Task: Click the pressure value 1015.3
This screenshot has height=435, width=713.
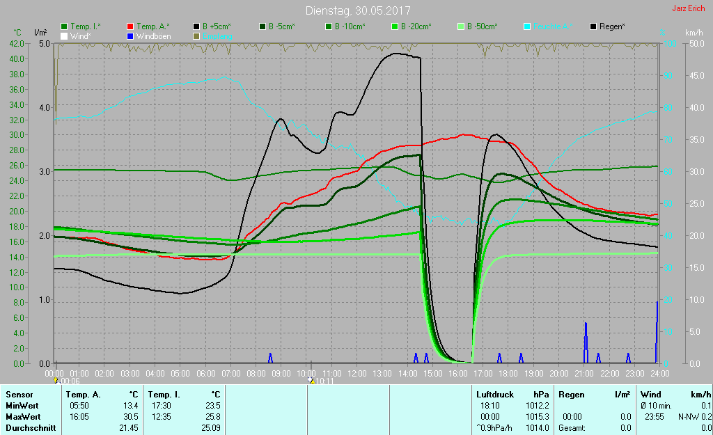Action: [x=537, y=417]
